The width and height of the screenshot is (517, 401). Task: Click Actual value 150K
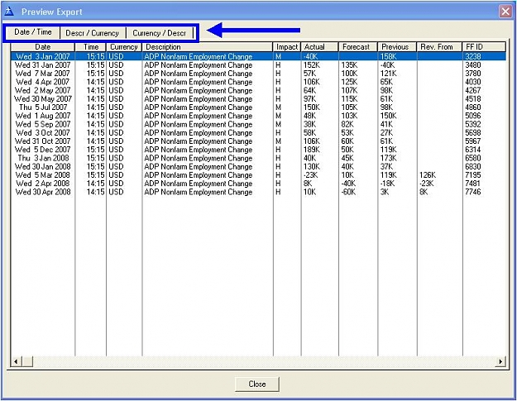(312, 107)
